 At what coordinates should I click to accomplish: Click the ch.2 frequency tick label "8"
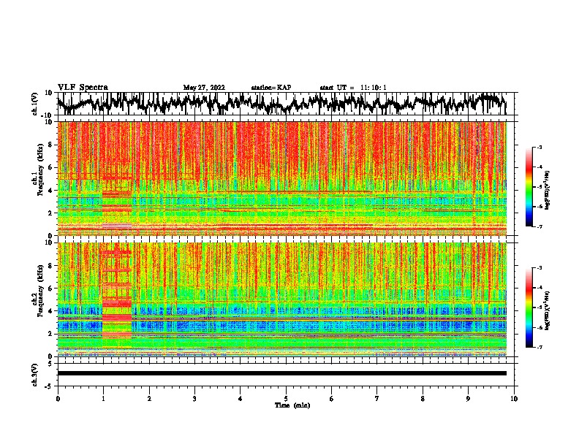(50, 266)
